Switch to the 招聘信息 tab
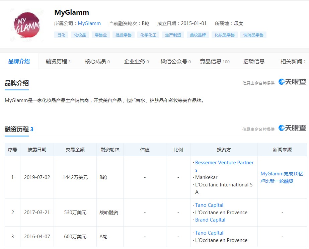The height and width of the screenshot is (249, 309). pyautogui.click(x=254, y=62)
